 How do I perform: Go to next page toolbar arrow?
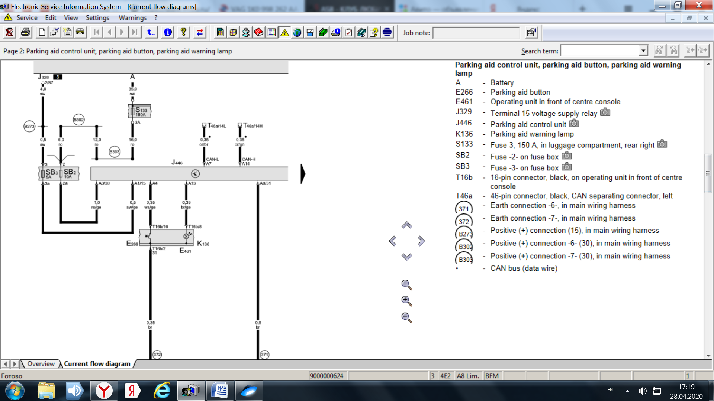[x=122, y=32]
